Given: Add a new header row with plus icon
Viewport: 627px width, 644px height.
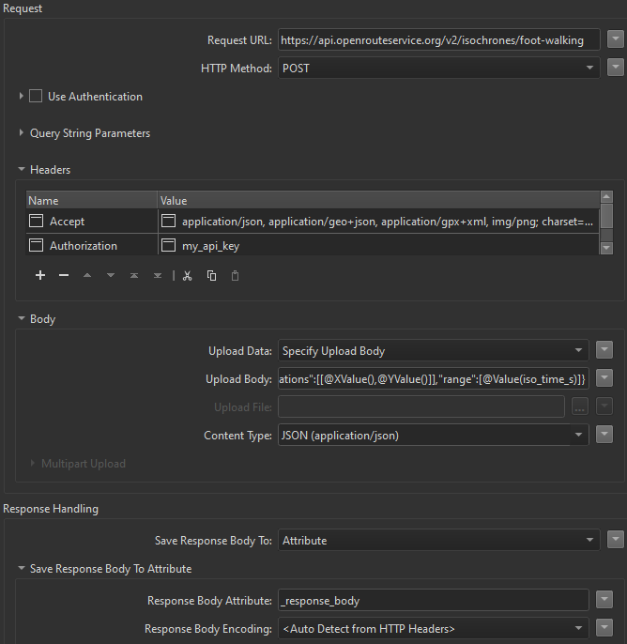Looking at the screenshot, I should pos(40,275).
